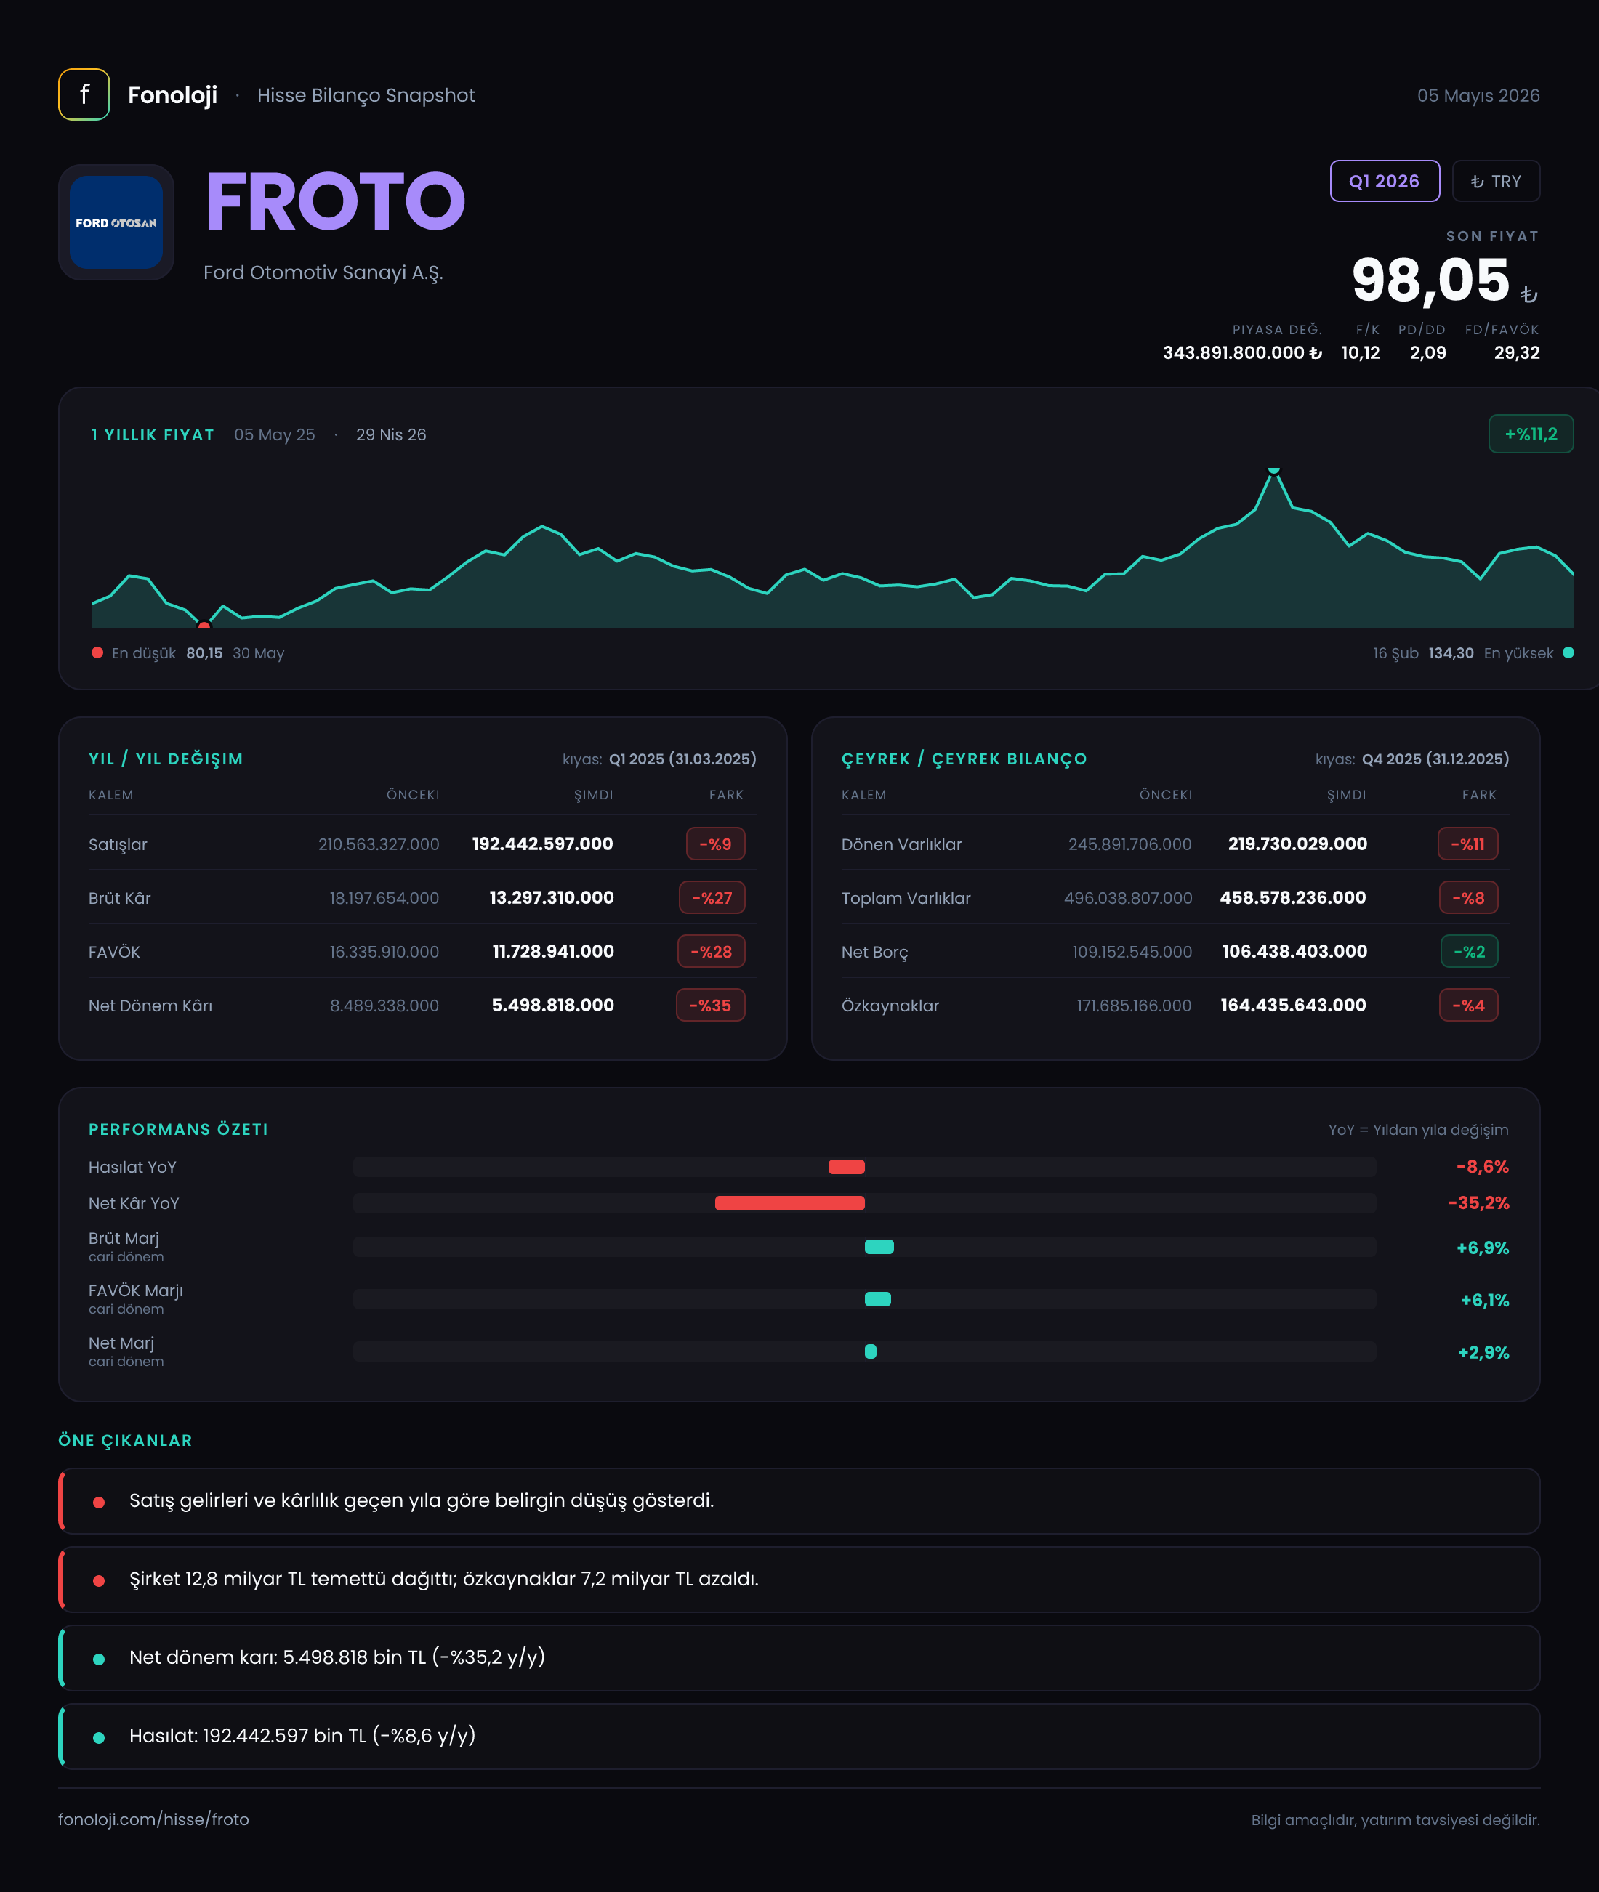The width and height of the screenshot is (1599, 1892).
Task: Click highlight about 12,8 milyar TL temettü
Action: 799,1578
